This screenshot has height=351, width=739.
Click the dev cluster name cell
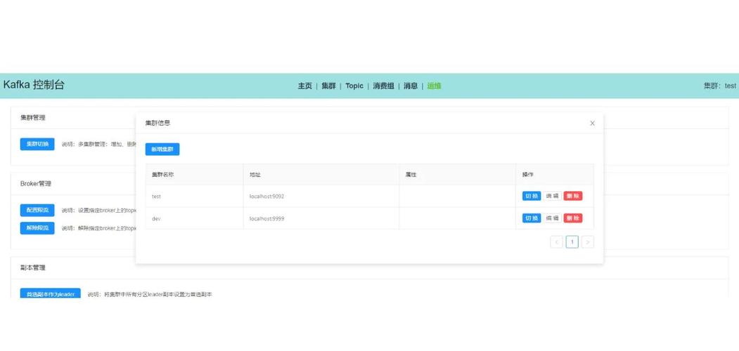pos(194,218)
